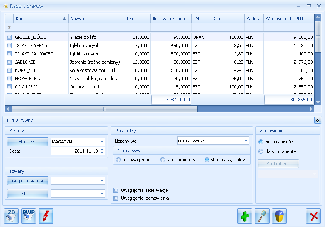Tick checkbox for GRABIE_LIŚCIE row
325x227 pixels.
pos(9,37)
